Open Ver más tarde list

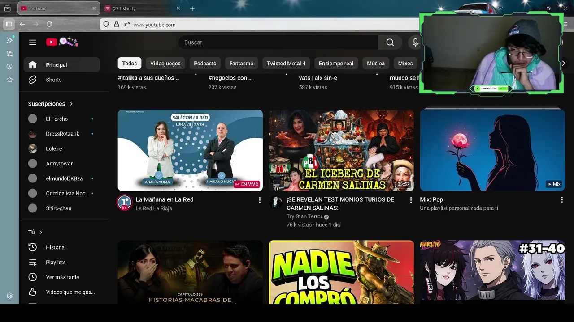tap(62, 277)
